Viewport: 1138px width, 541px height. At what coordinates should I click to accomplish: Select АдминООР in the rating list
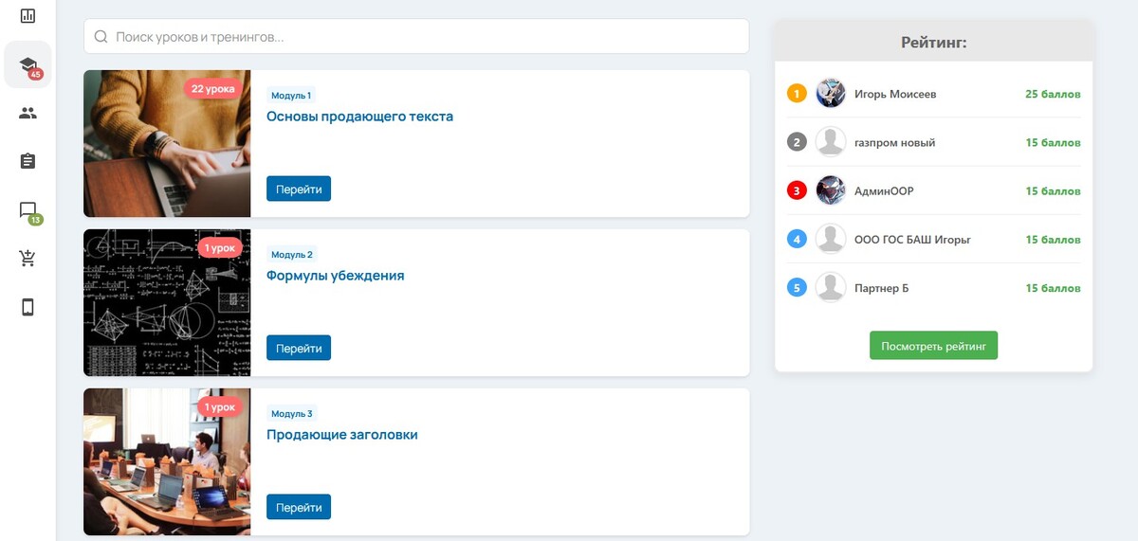tap(884, 190)
